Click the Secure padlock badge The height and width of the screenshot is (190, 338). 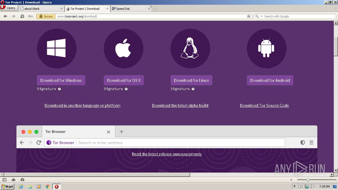pos(46,16)
